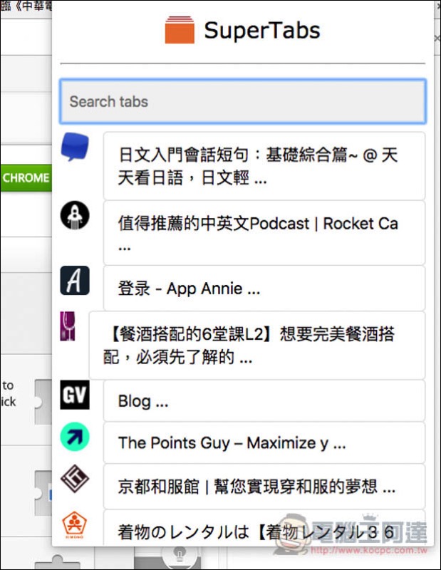Image resolution: width=441 pixels, height=570 pixels.
Task: Click the Rocket Cafe rocket favicon
Action: [75, 215]
